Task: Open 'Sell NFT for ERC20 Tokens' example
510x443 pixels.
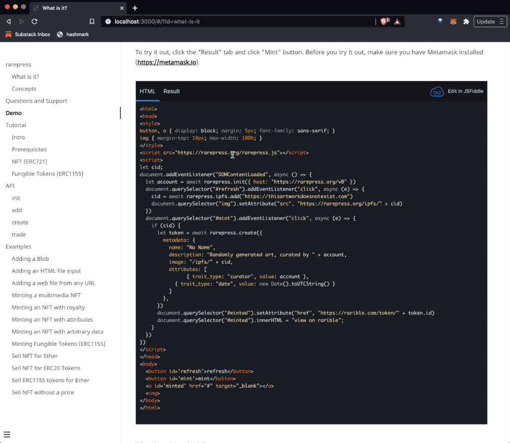Action: click(46, 368)
